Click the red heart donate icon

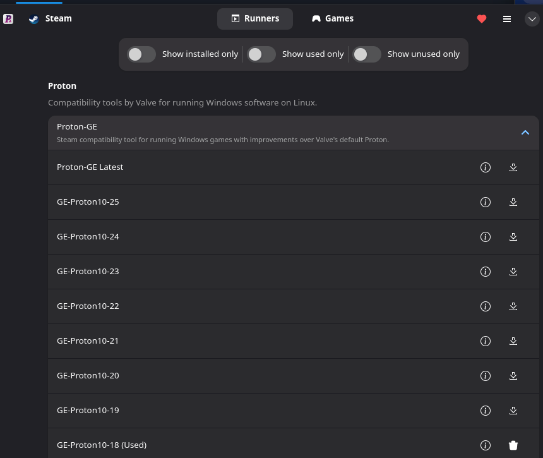(x=482, y=19)
